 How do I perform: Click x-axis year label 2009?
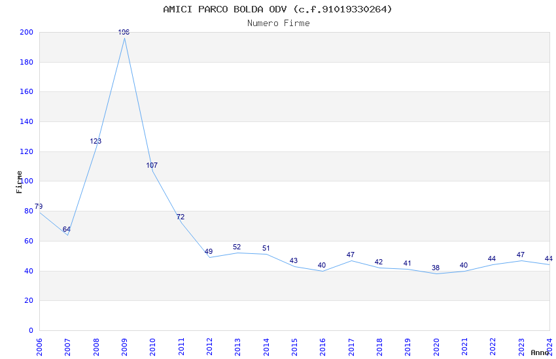124,347
